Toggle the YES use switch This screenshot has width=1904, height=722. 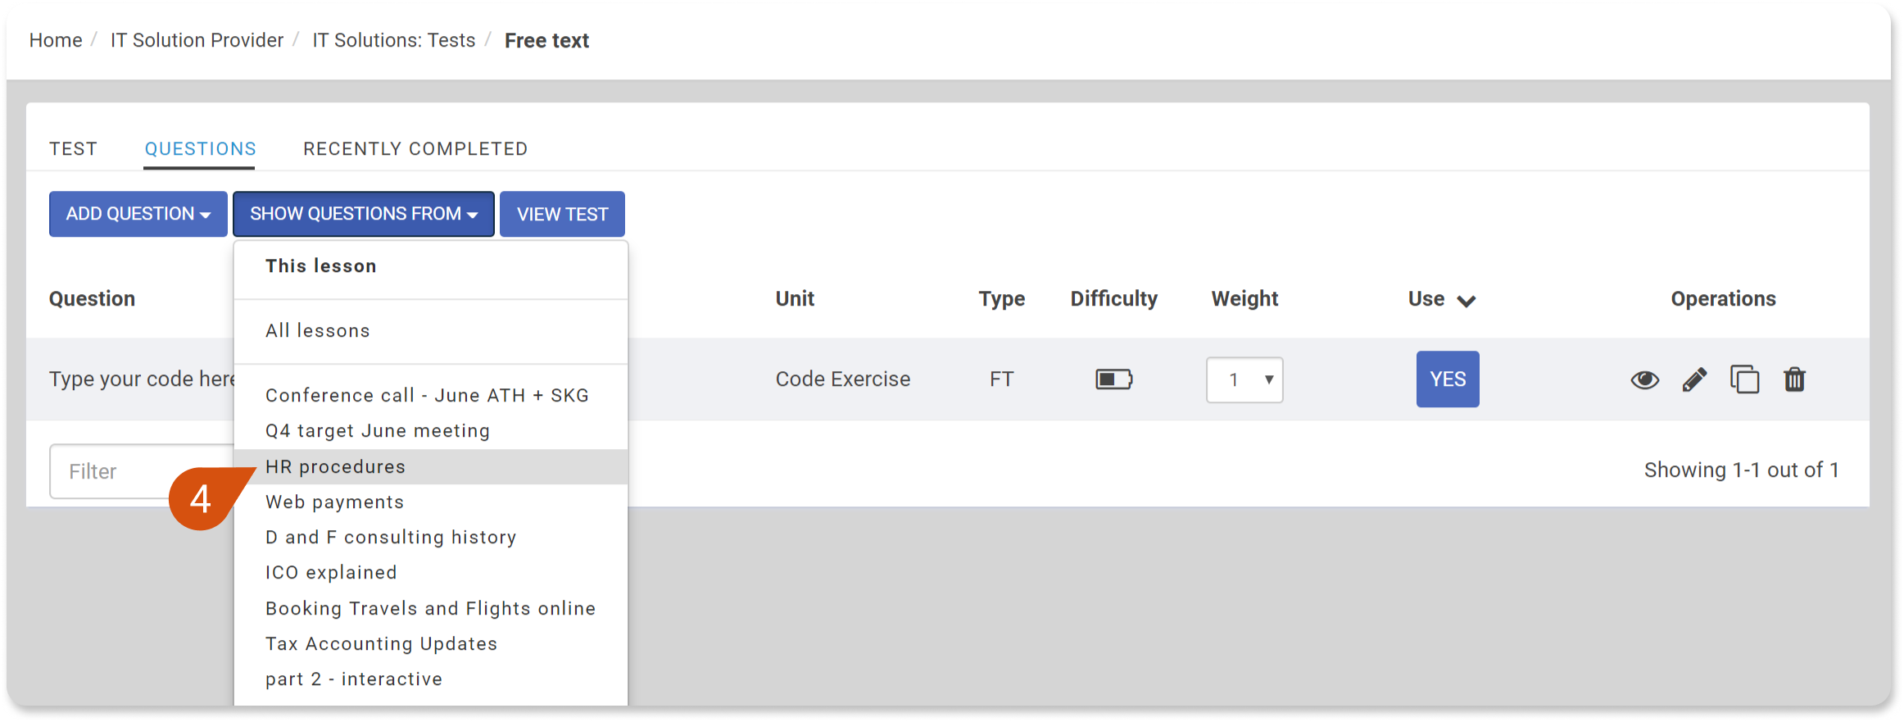(x=1448, y=379)
